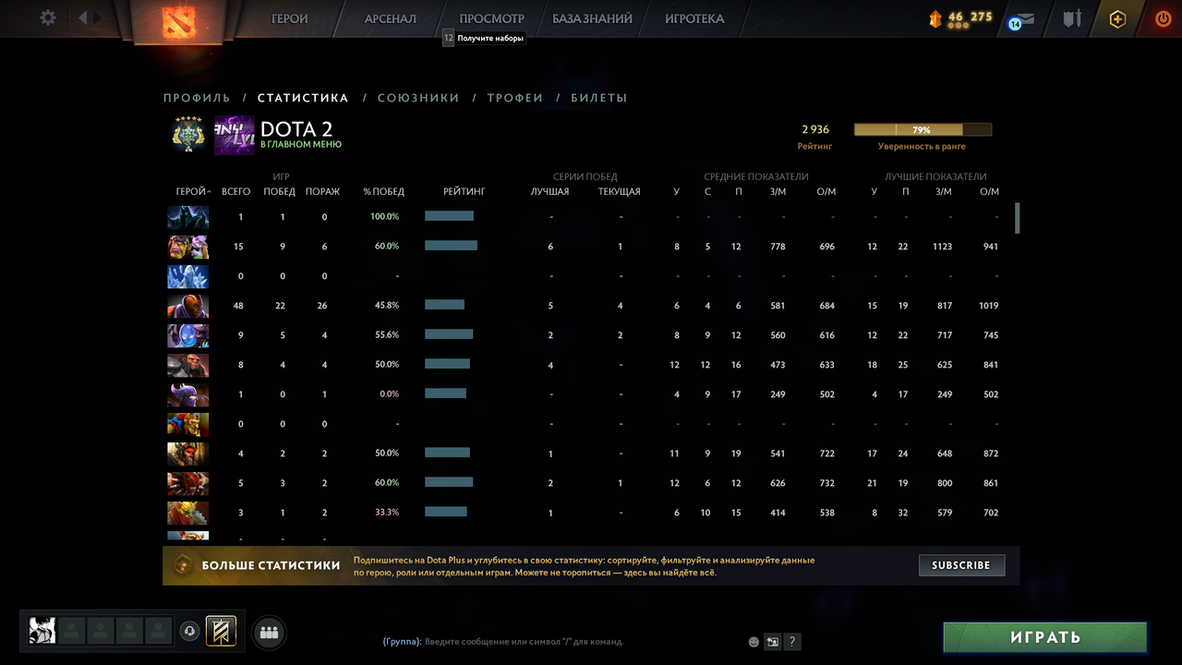Click the red power quit icon
Image resolution: width=1182 pixels, height=665 pixels.
point(1163,18)
